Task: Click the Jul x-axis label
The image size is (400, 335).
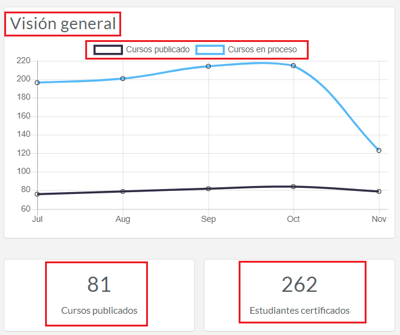Action: click(x=37, y=219)
